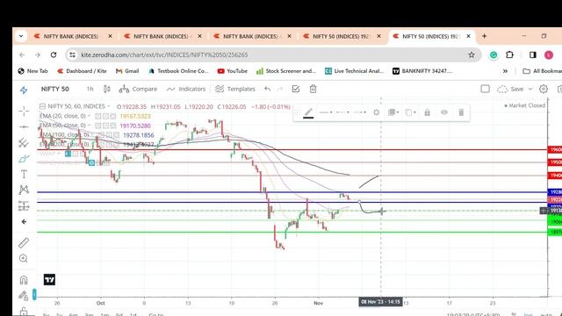The height and width of the screenshot is (316, 562).
Task: Open browser tab search dropdown
Action: [21, 36]
